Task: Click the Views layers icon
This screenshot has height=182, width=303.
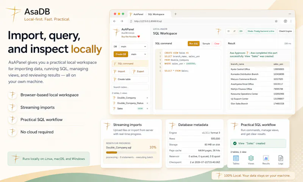Action: [251, 158]
